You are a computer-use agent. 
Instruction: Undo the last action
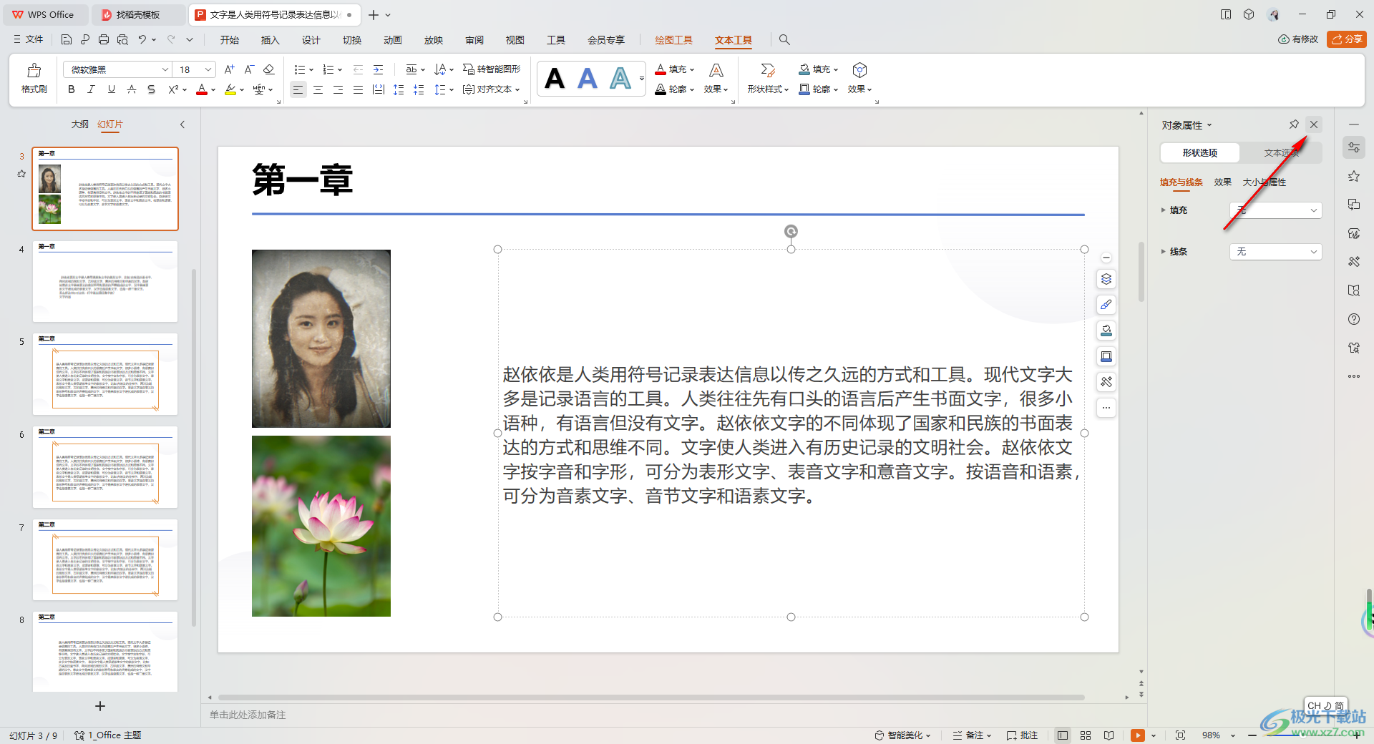point(142,39)
